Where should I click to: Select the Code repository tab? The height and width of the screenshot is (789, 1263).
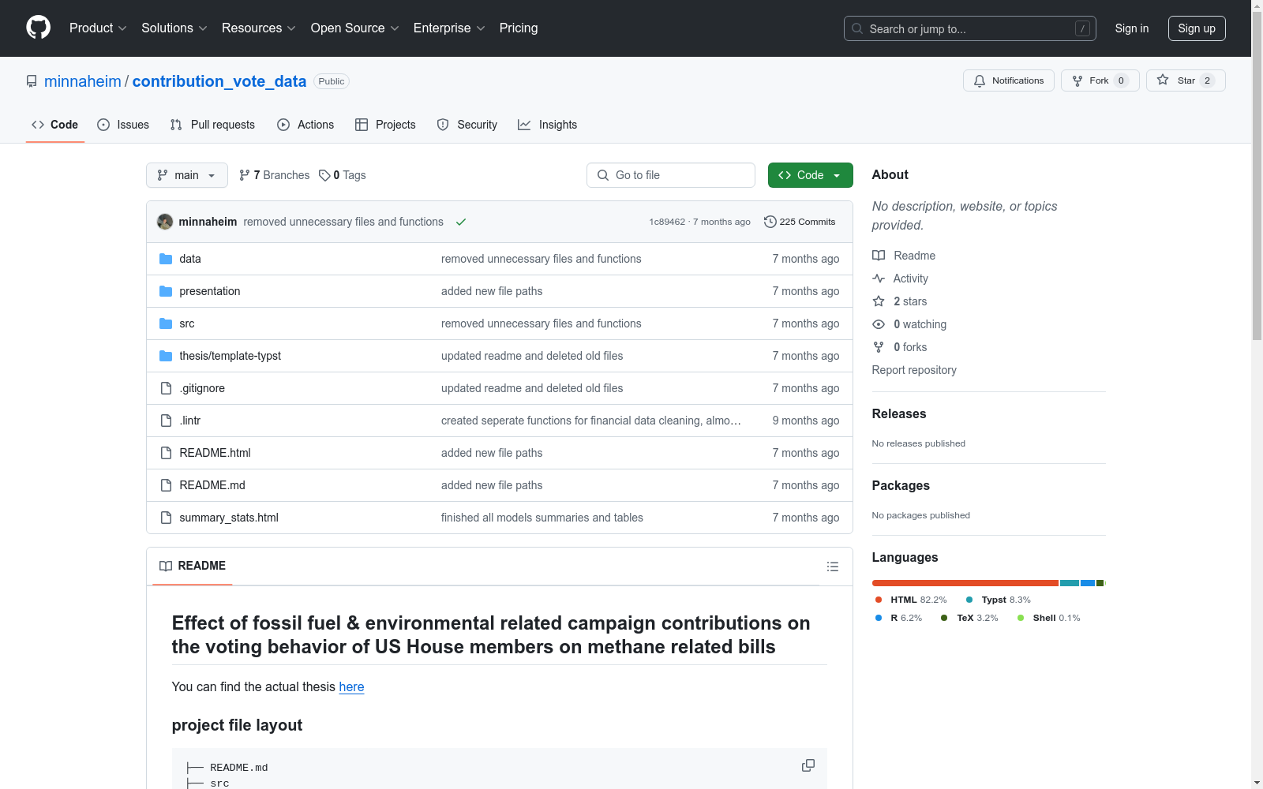pyautogui.click(x=54, y=125)
